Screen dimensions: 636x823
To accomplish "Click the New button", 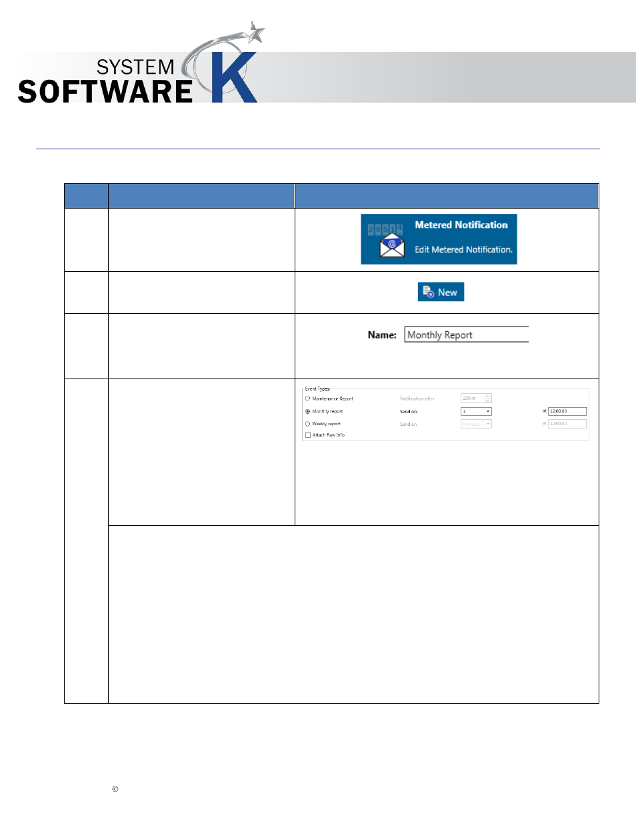I will click(x=441, y=292).
